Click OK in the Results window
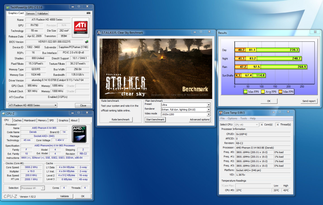This screenshot has width=323, height=205. click(269, 101)
